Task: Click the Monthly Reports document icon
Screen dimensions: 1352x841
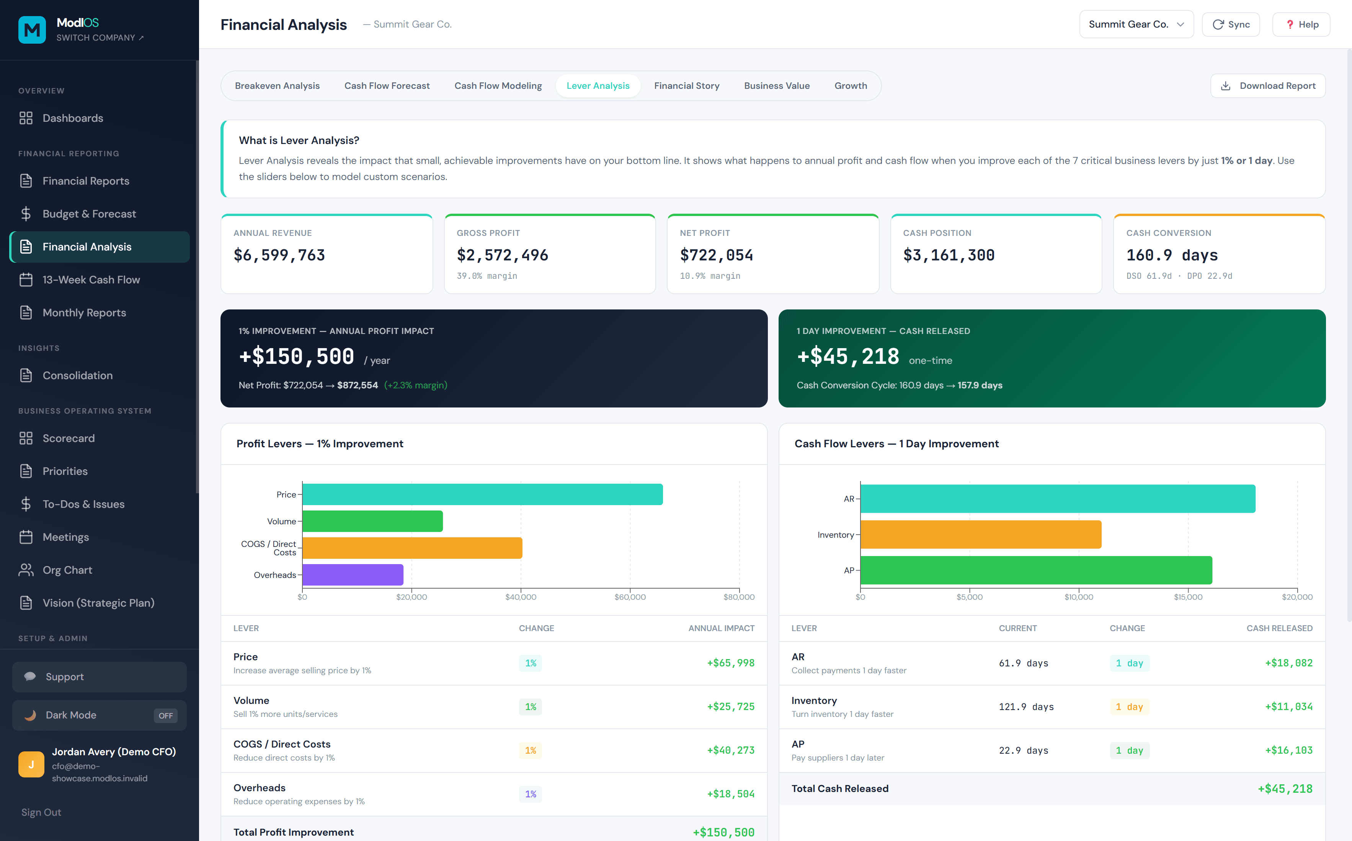Action: [x=26, y=313]
